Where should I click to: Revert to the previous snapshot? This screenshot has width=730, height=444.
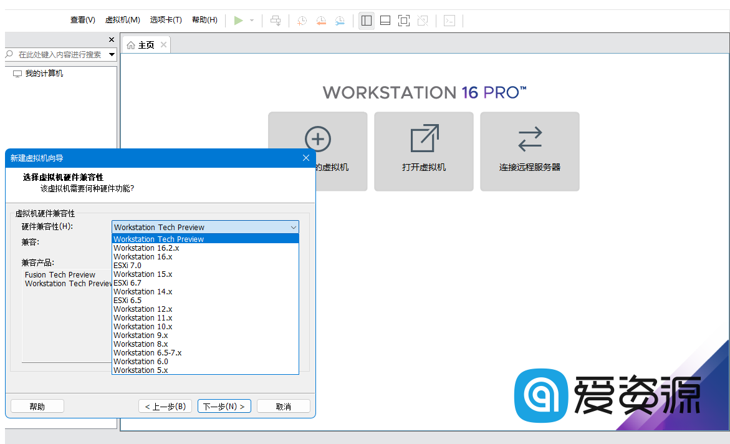pyautogui.click(x=320, y=21)
